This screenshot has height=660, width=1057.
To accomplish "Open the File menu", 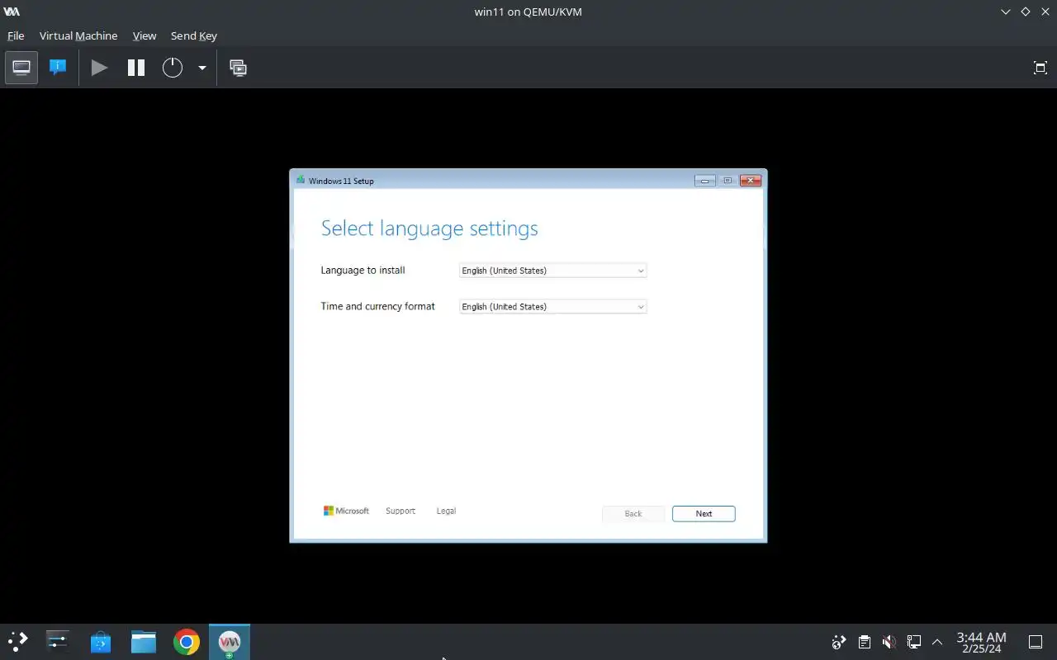I will pos(16,35).
